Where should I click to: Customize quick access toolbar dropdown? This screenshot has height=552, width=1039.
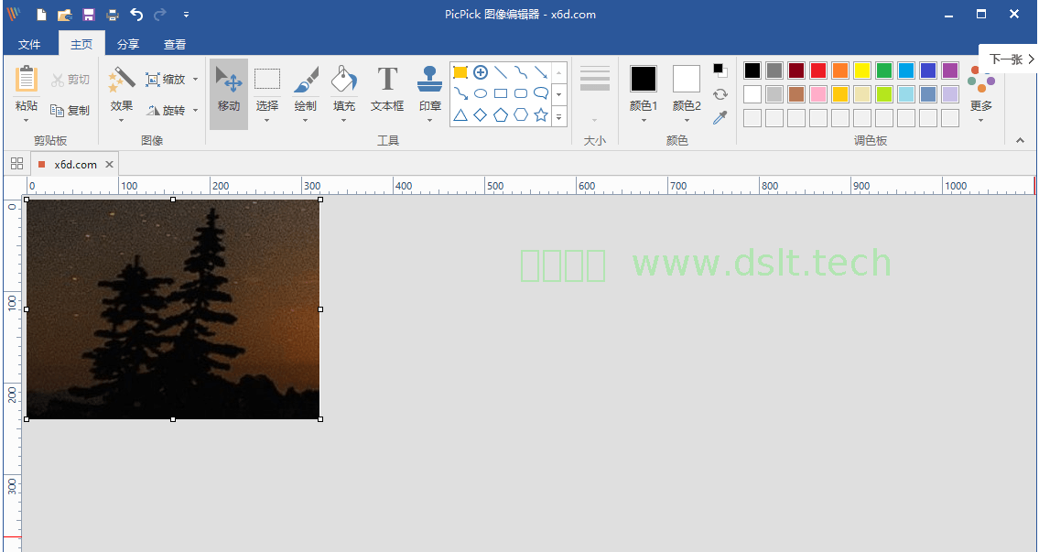(186, 14)
